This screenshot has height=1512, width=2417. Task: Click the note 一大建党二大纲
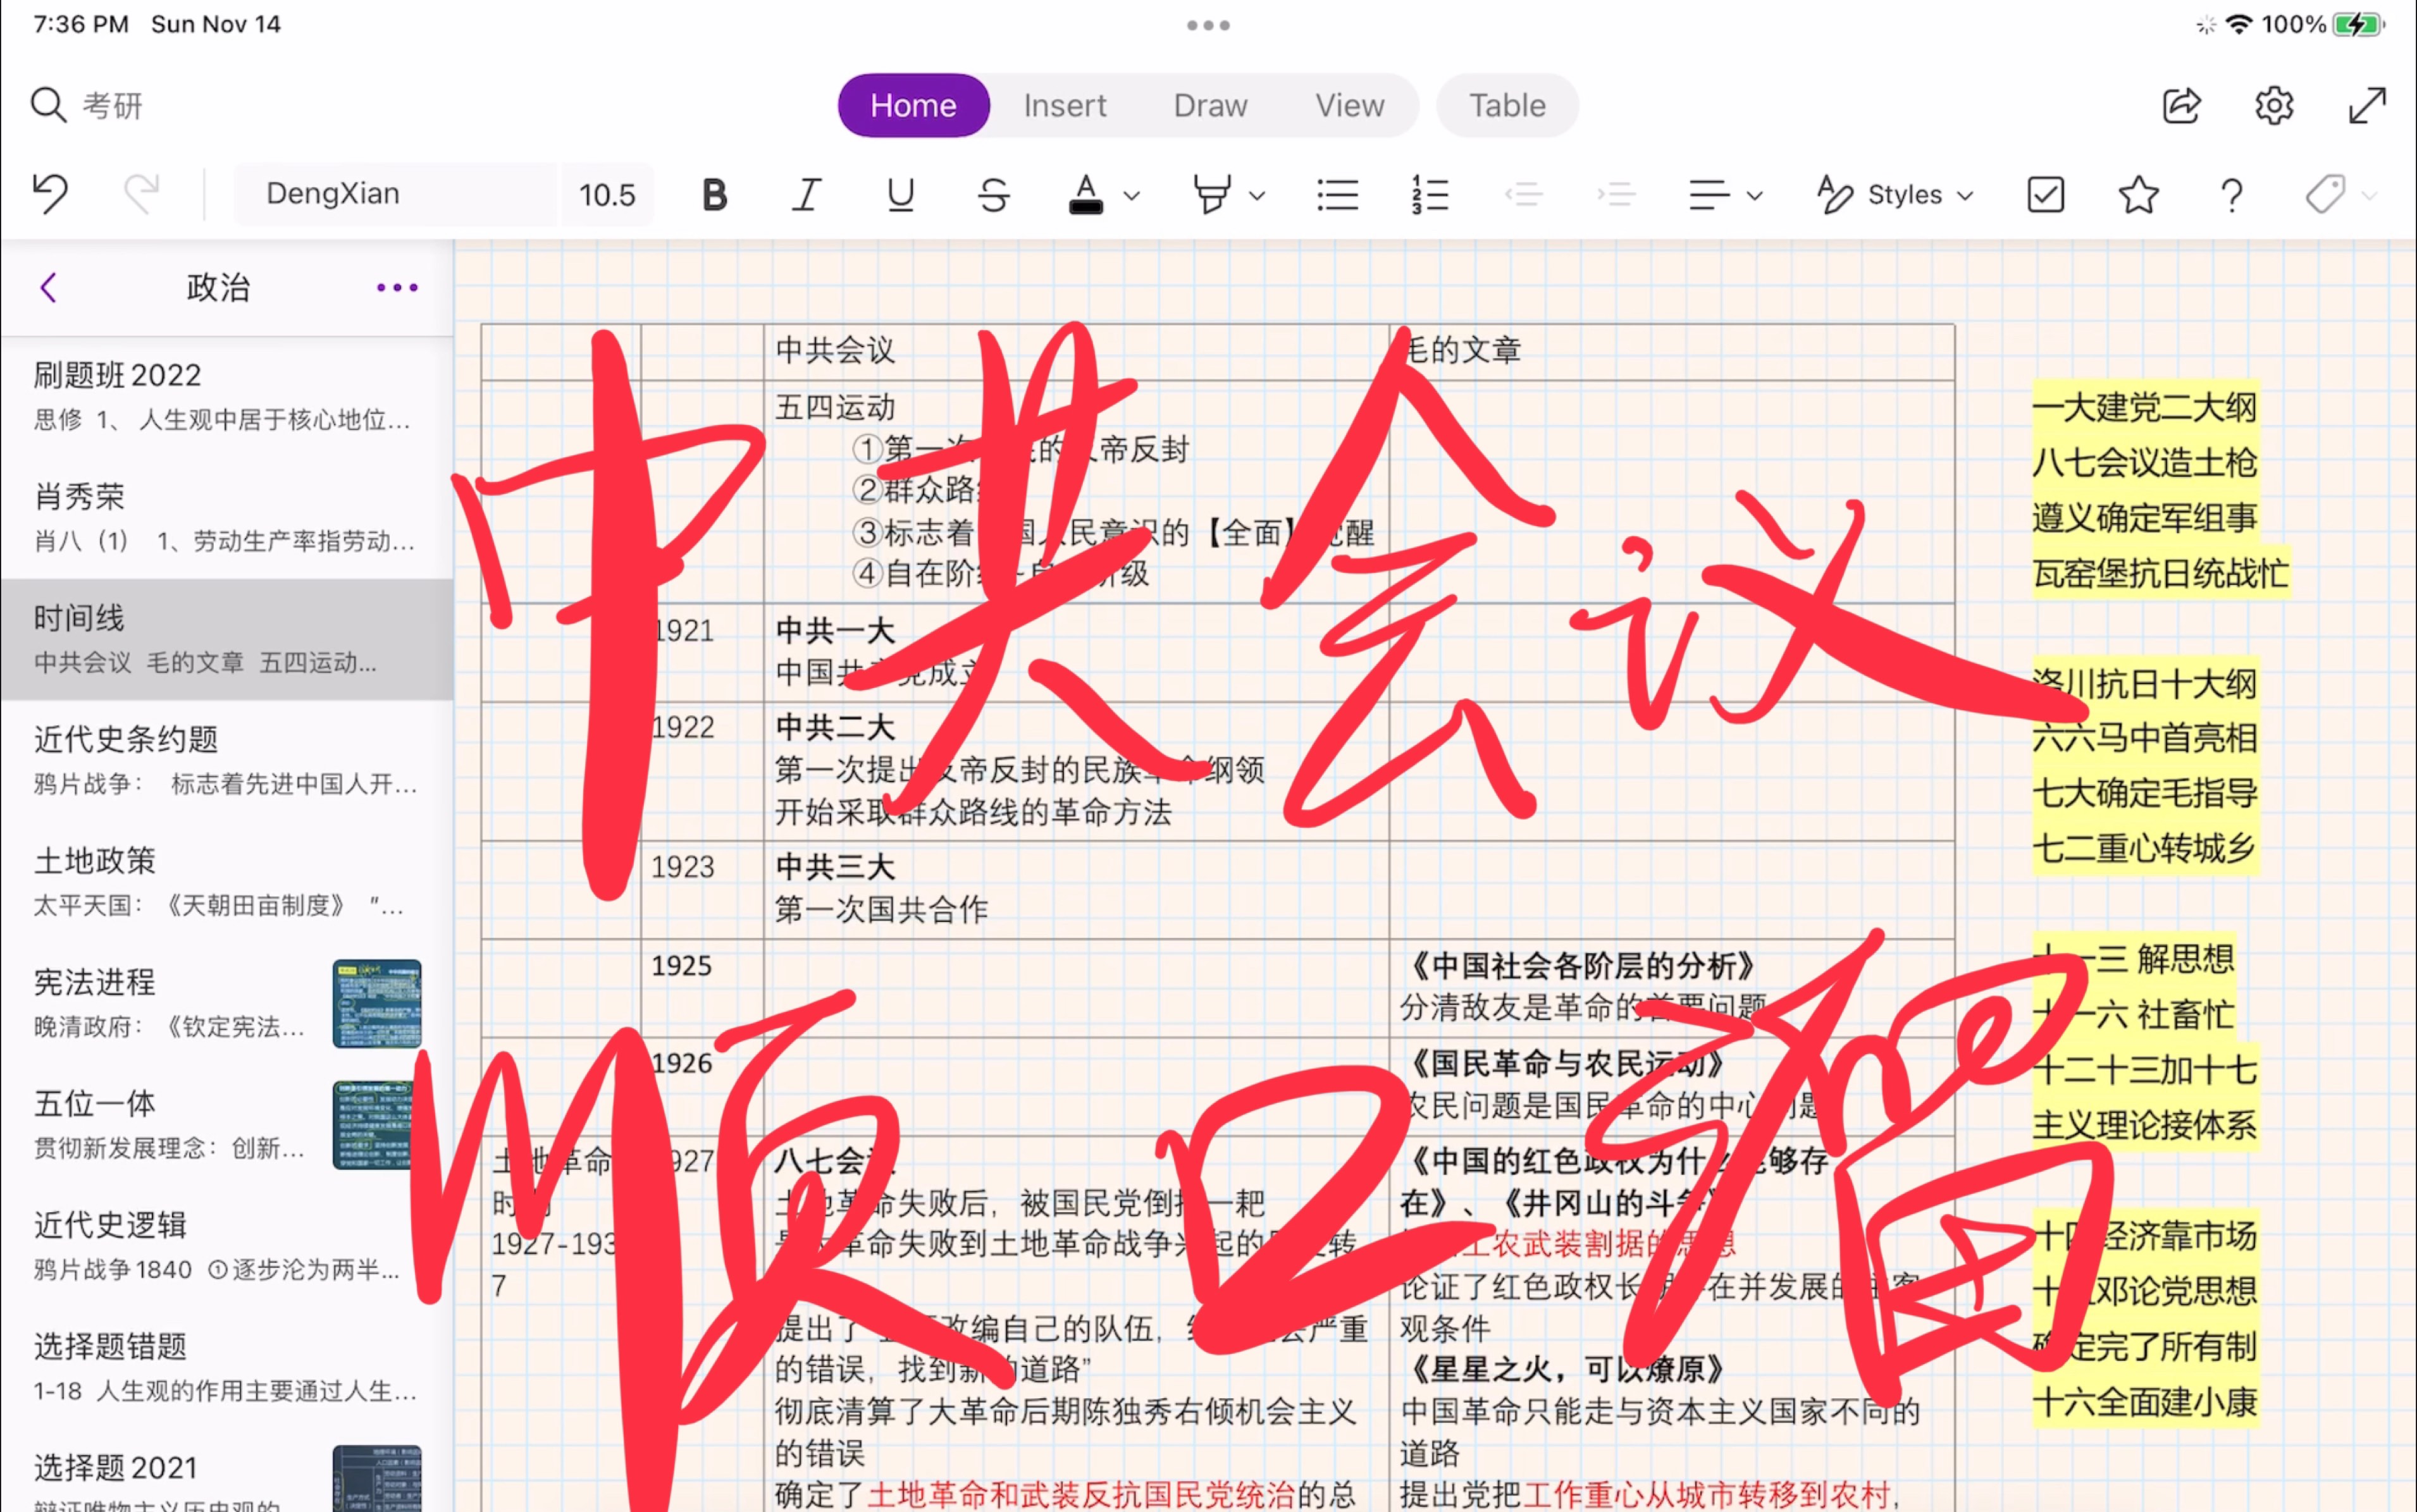2144,407
